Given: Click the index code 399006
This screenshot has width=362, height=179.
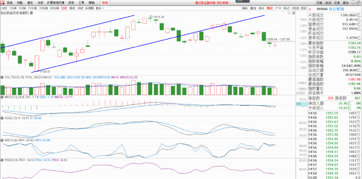Looking at the screenshot, I should (x=321, y=9).
